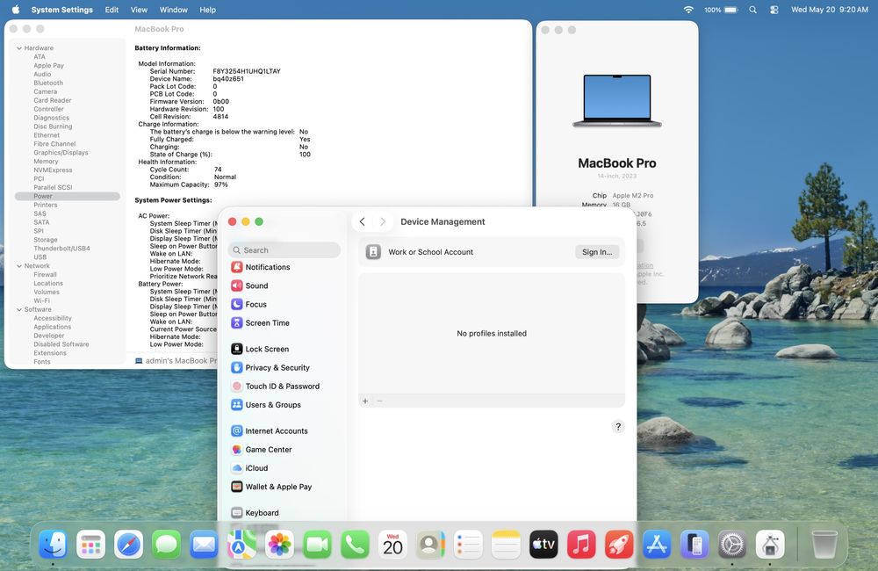Collapse the Software section in System Information
The width and height of the screenshot is (878, 571).
coord(19,309)
